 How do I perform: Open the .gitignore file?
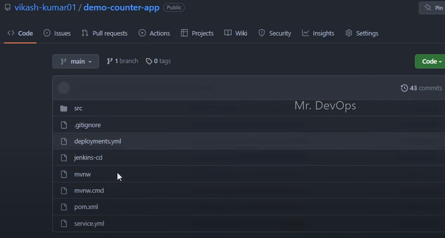click(87, 125)
